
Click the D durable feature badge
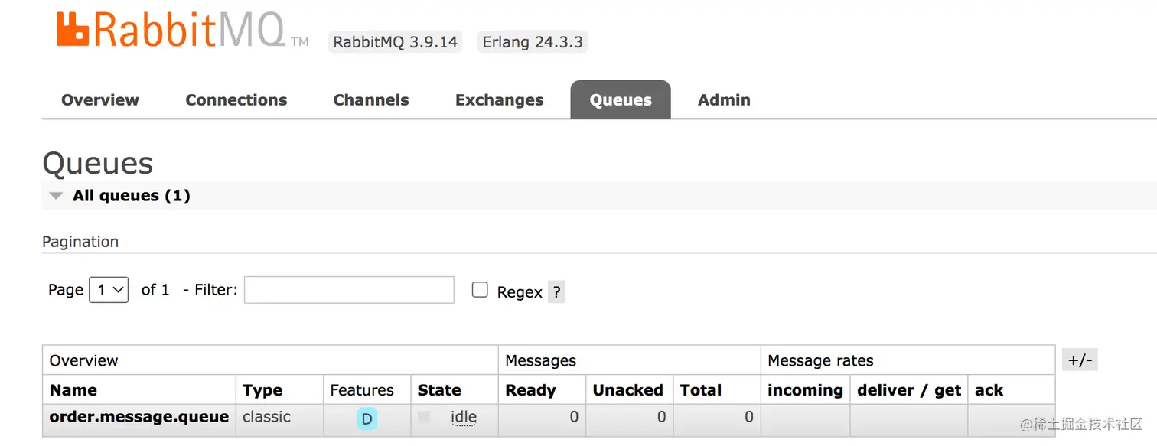[x=367, y=418]
